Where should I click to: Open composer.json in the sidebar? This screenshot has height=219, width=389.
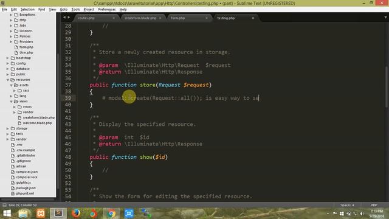pyautogui.click(x=27, y=172)
